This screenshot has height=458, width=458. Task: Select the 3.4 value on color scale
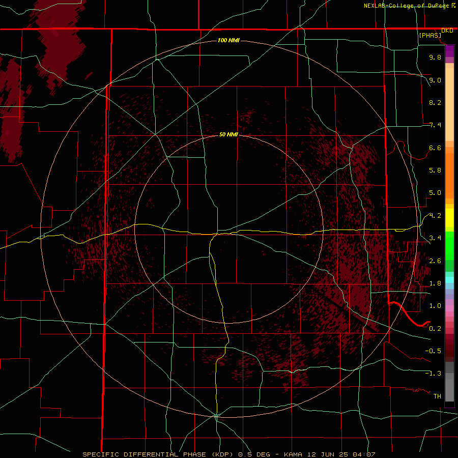pyautogui.click(x=435, y=238)
